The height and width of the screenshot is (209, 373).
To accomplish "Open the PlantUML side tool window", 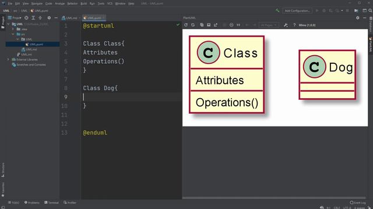I will click(371, 45).
